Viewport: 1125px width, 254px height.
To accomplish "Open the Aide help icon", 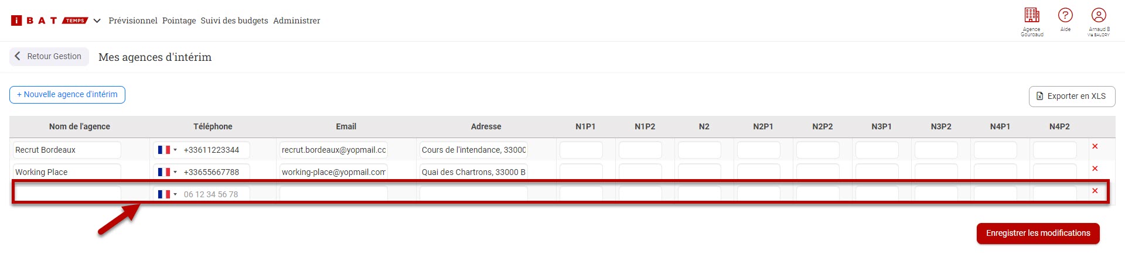I will coord(1065,15).
